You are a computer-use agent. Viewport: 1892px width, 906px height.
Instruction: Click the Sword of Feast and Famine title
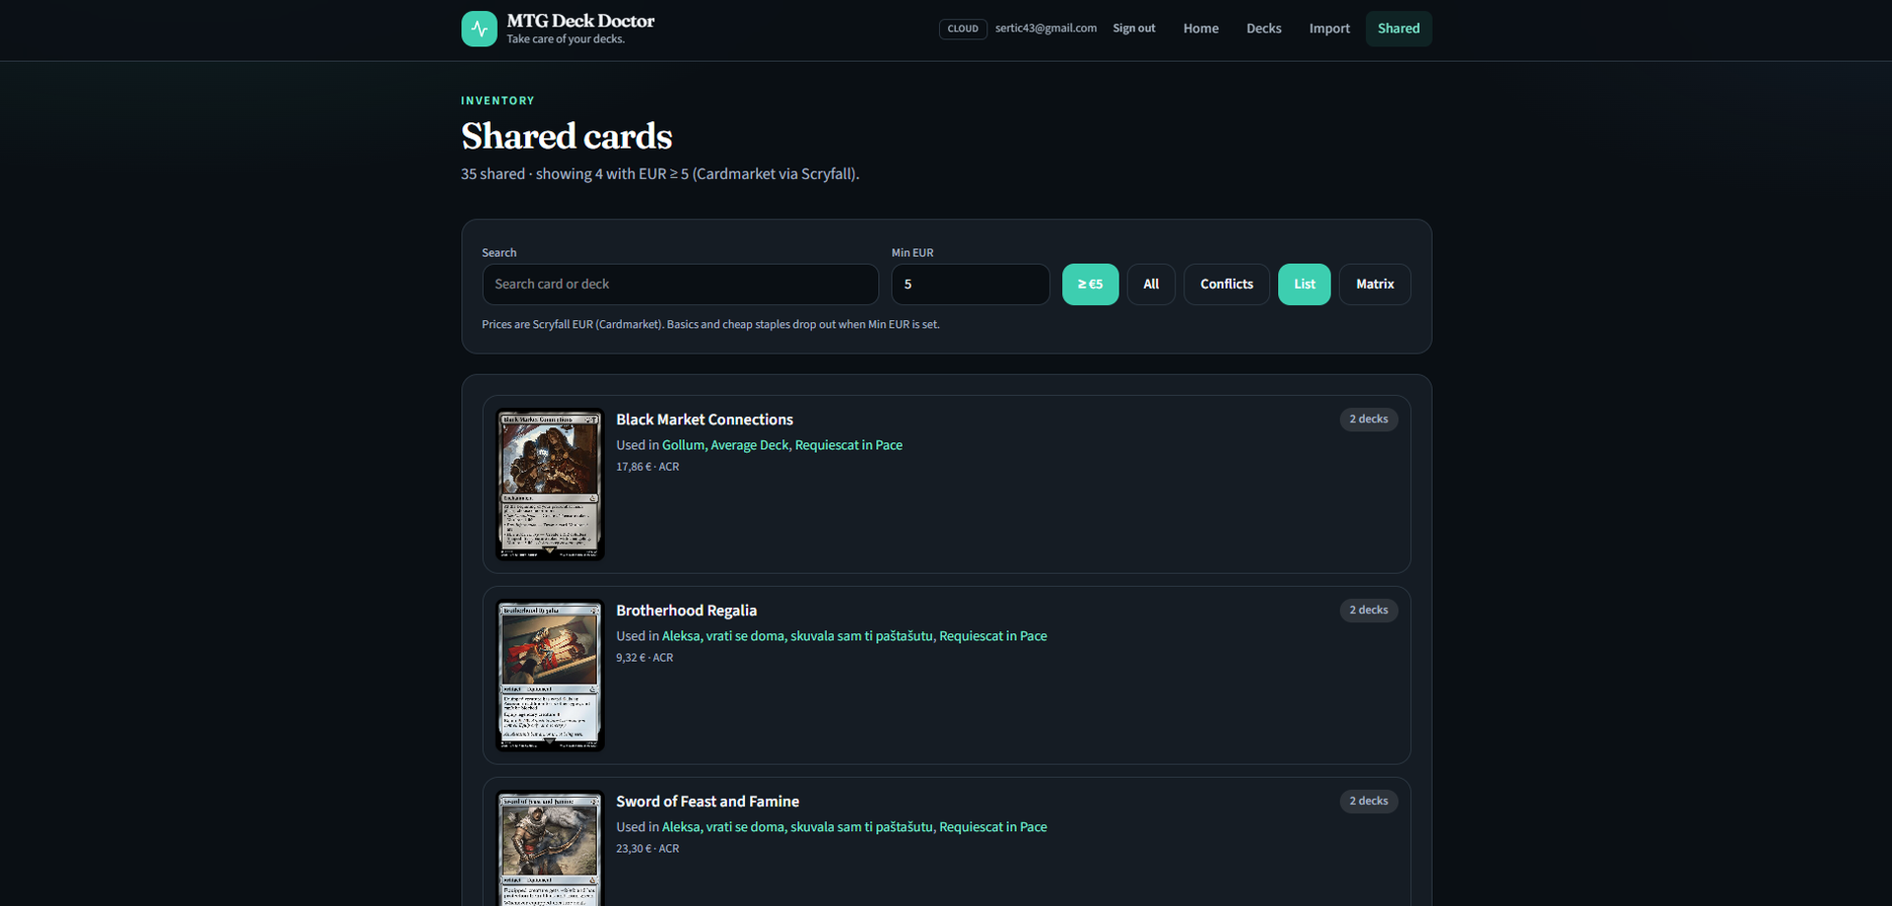point(708,802)
